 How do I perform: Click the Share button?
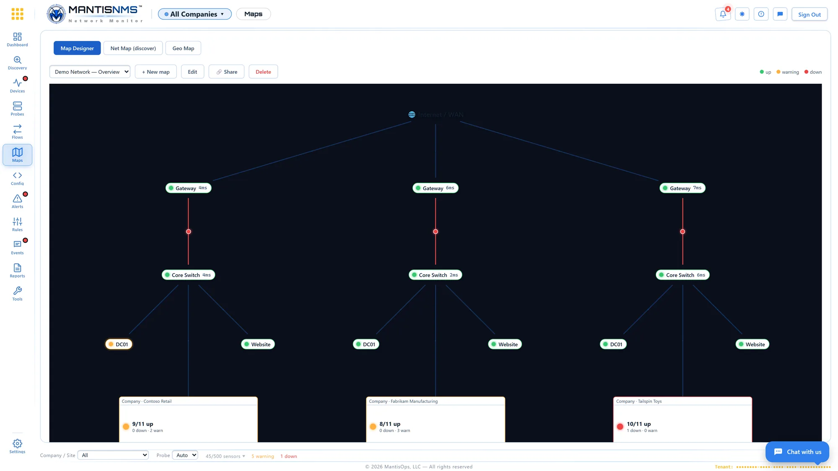tap(226, 72)
